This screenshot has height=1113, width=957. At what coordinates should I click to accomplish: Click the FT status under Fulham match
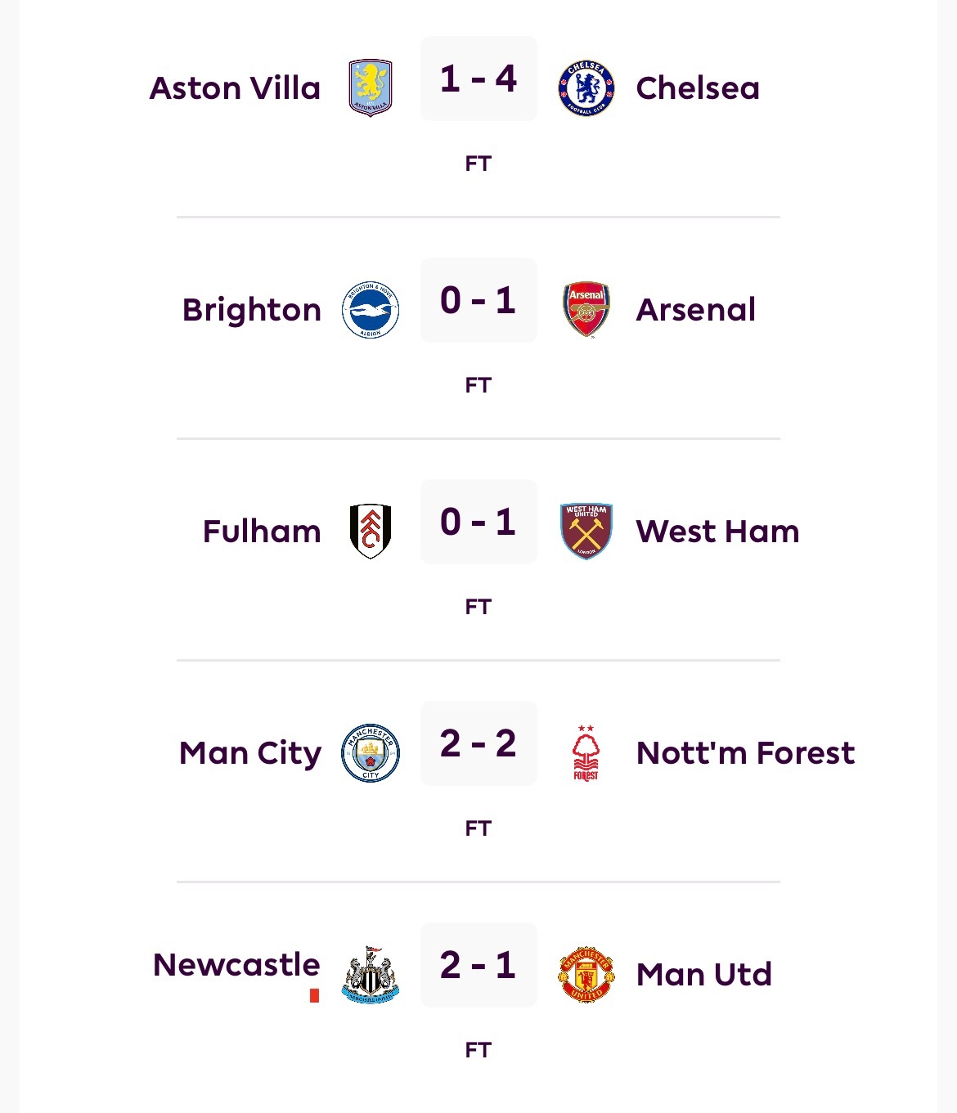478,607
